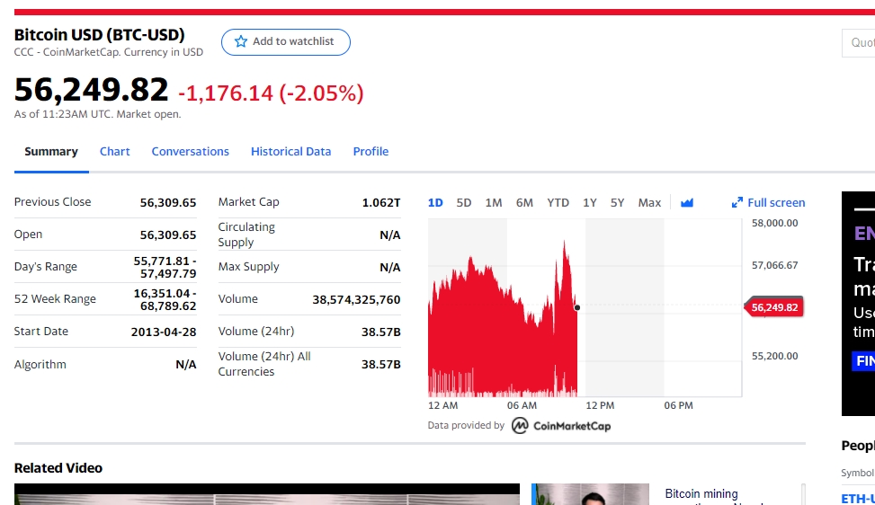Viewport: 875px width, 505px height.
Task: Click the Max Supply label
Action: 248,267
